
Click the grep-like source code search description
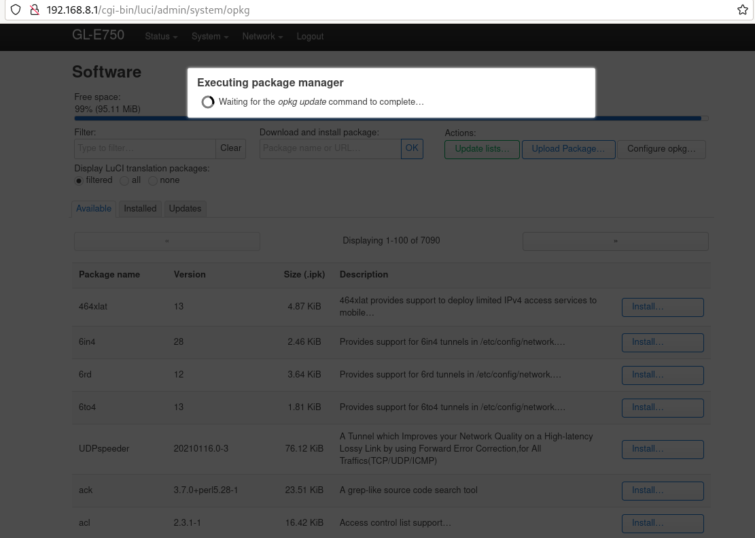pos(408,490)
